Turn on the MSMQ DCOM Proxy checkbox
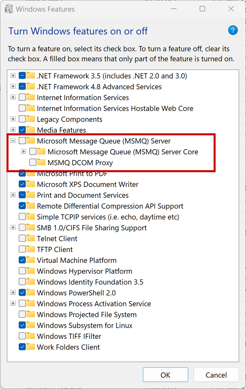 point(33,162)
